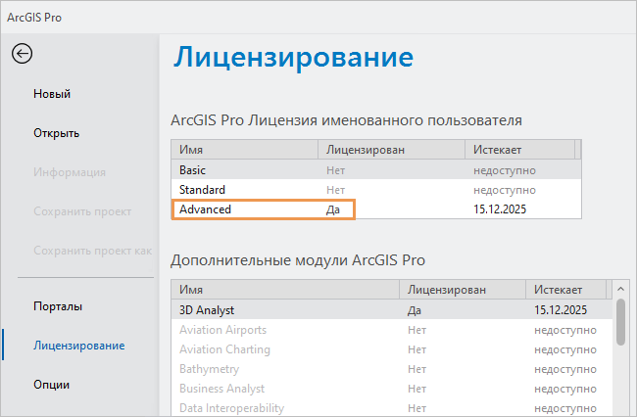Select the Basic license row
The image size is (637, 417).
point(376,170)
